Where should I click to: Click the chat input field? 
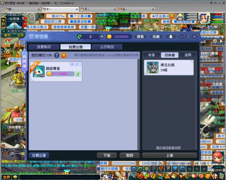tap(59, 177)
